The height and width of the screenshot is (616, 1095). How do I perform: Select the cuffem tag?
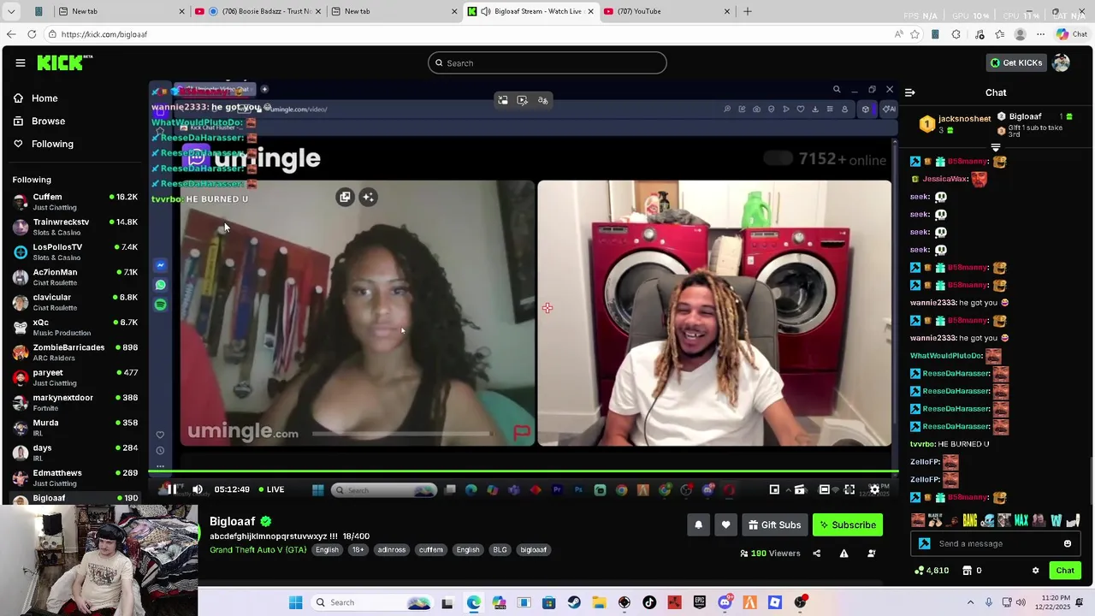coord(431,550)
